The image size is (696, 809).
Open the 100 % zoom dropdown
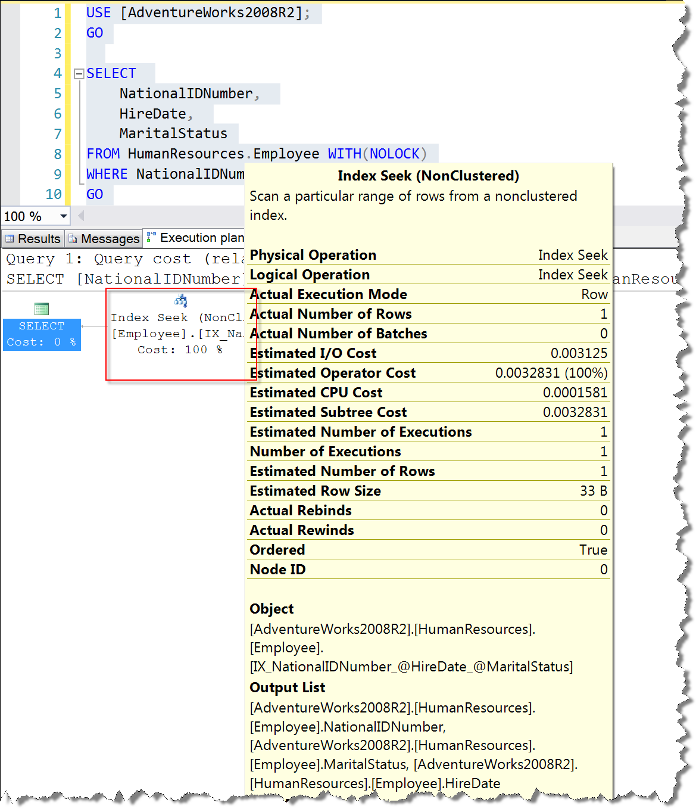63,216
